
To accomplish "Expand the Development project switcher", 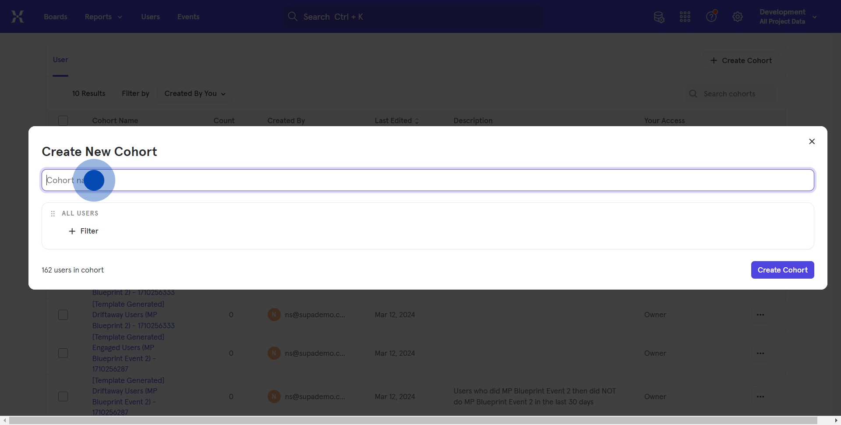I will 788,17.
